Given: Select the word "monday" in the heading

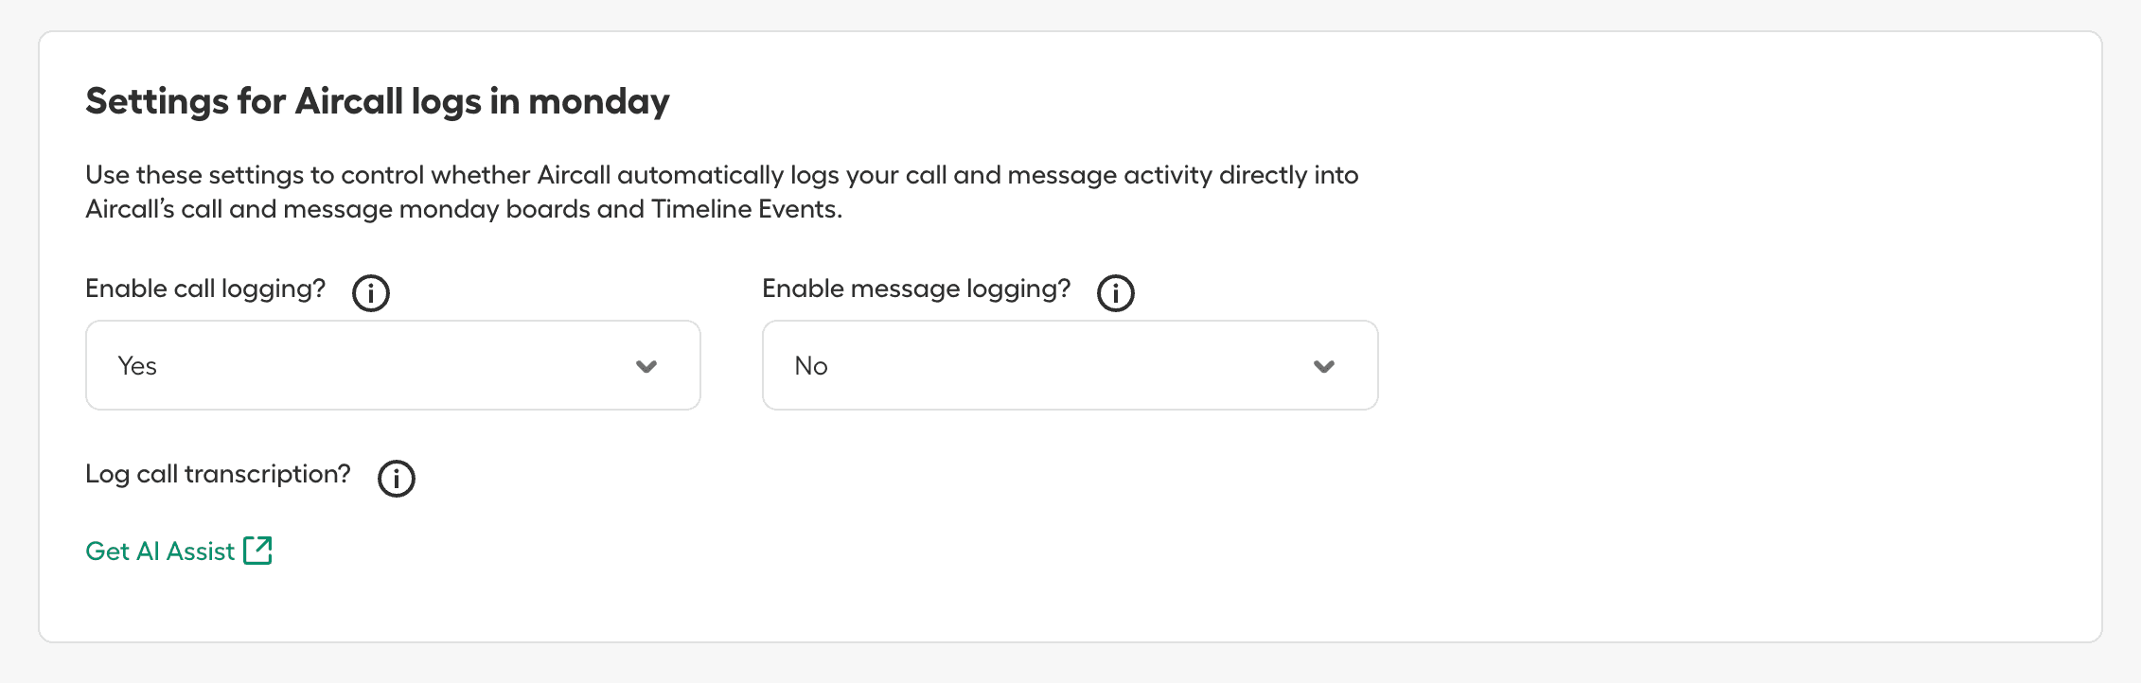Looking at the screenshot, I should (598, 101).
